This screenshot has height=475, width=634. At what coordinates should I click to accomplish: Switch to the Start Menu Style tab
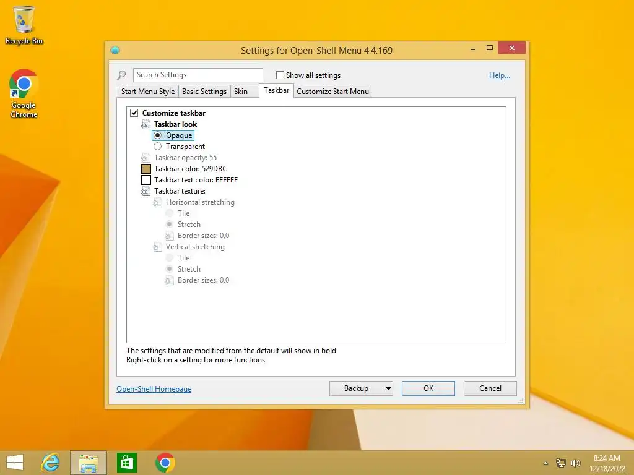148,92
